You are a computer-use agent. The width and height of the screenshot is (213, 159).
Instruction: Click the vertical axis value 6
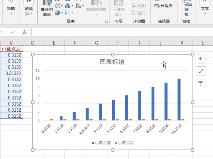38,95
